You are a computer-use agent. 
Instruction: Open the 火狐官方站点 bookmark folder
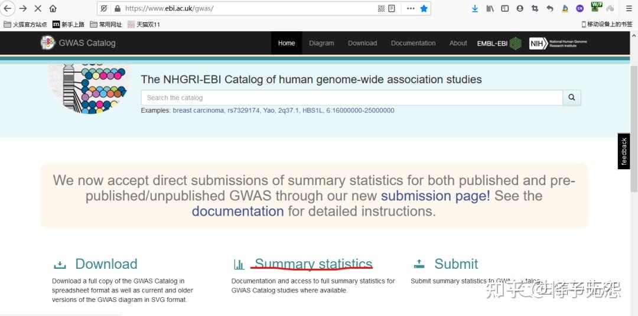(25, 24)
